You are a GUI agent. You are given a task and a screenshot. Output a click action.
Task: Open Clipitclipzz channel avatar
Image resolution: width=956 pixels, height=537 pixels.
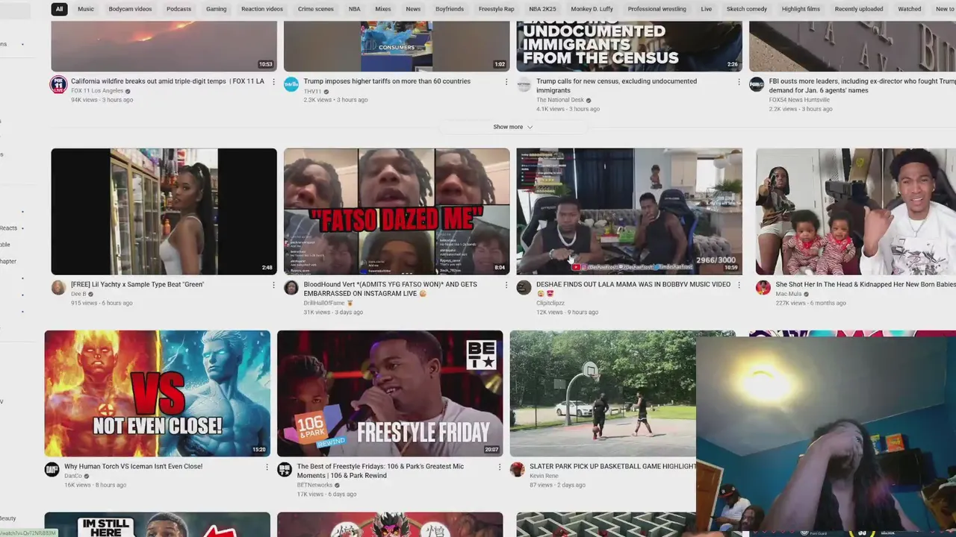pos(524,288)
